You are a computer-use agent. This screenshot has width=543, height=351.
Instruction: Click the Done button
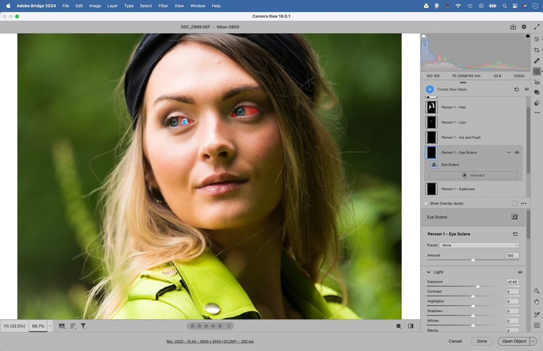coord(482,341)
